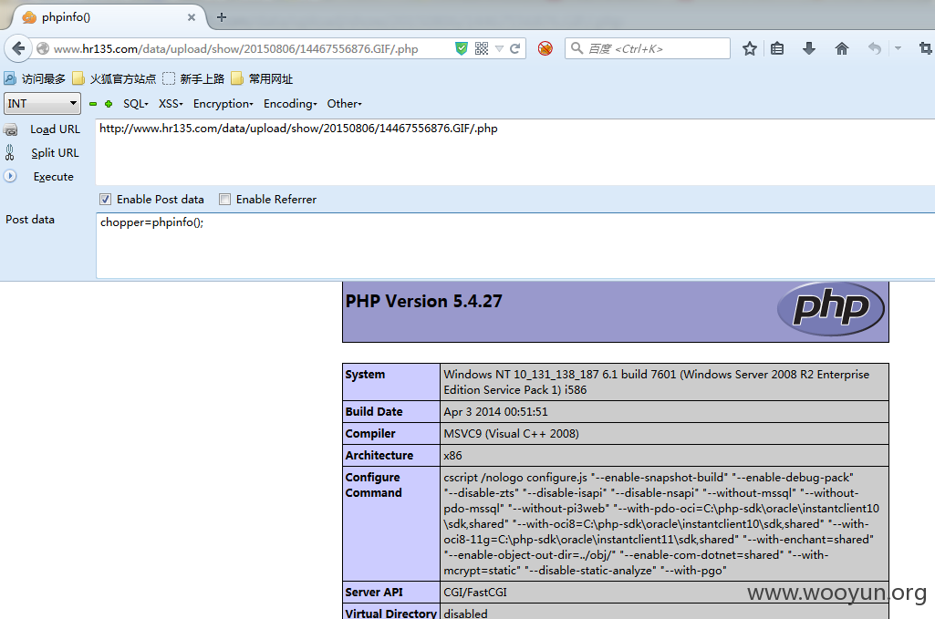Image resolution: width=935 pixels, height=619 pixels.
Task: Open the Encoding menu
Action: coord(290,104)
